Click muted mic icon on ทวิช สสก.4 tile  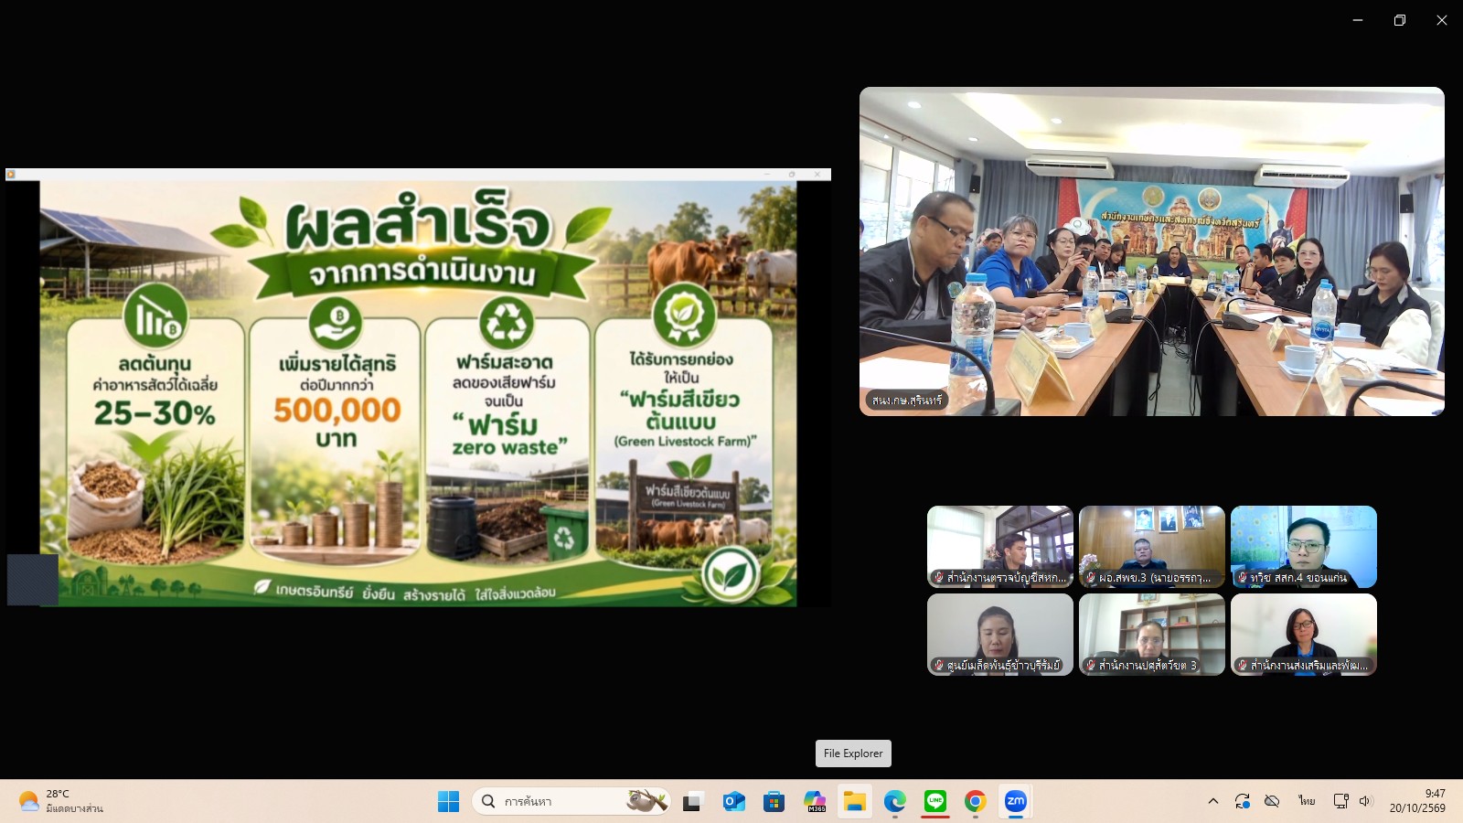click(1242, 577)
